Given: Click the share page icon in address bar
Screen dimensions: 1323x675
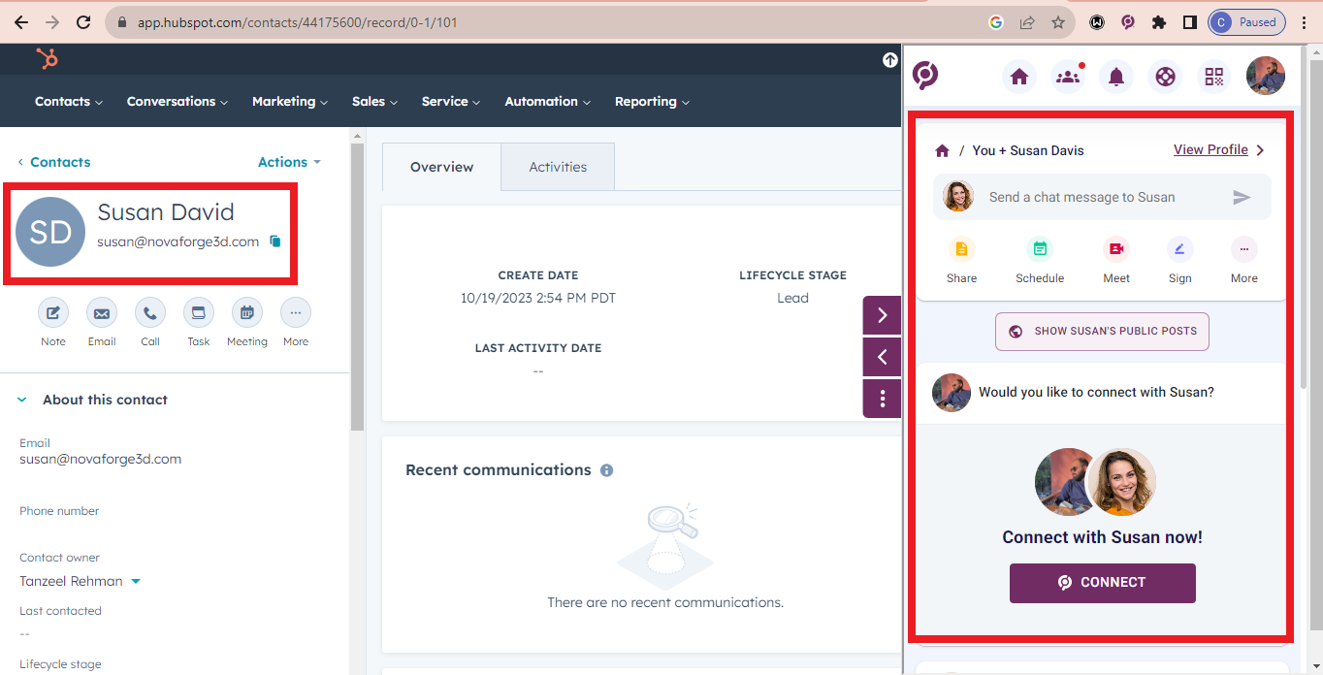Looking at the screenshot, I should coord(1027,22).
